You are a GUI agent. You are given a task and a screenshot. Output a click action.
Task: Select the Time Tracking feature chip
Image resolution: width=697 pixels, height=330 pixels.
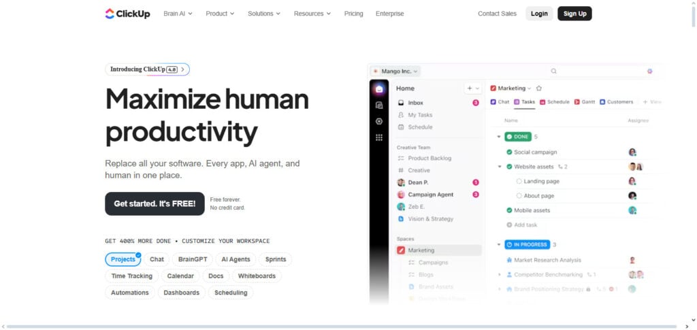point(131,276)
